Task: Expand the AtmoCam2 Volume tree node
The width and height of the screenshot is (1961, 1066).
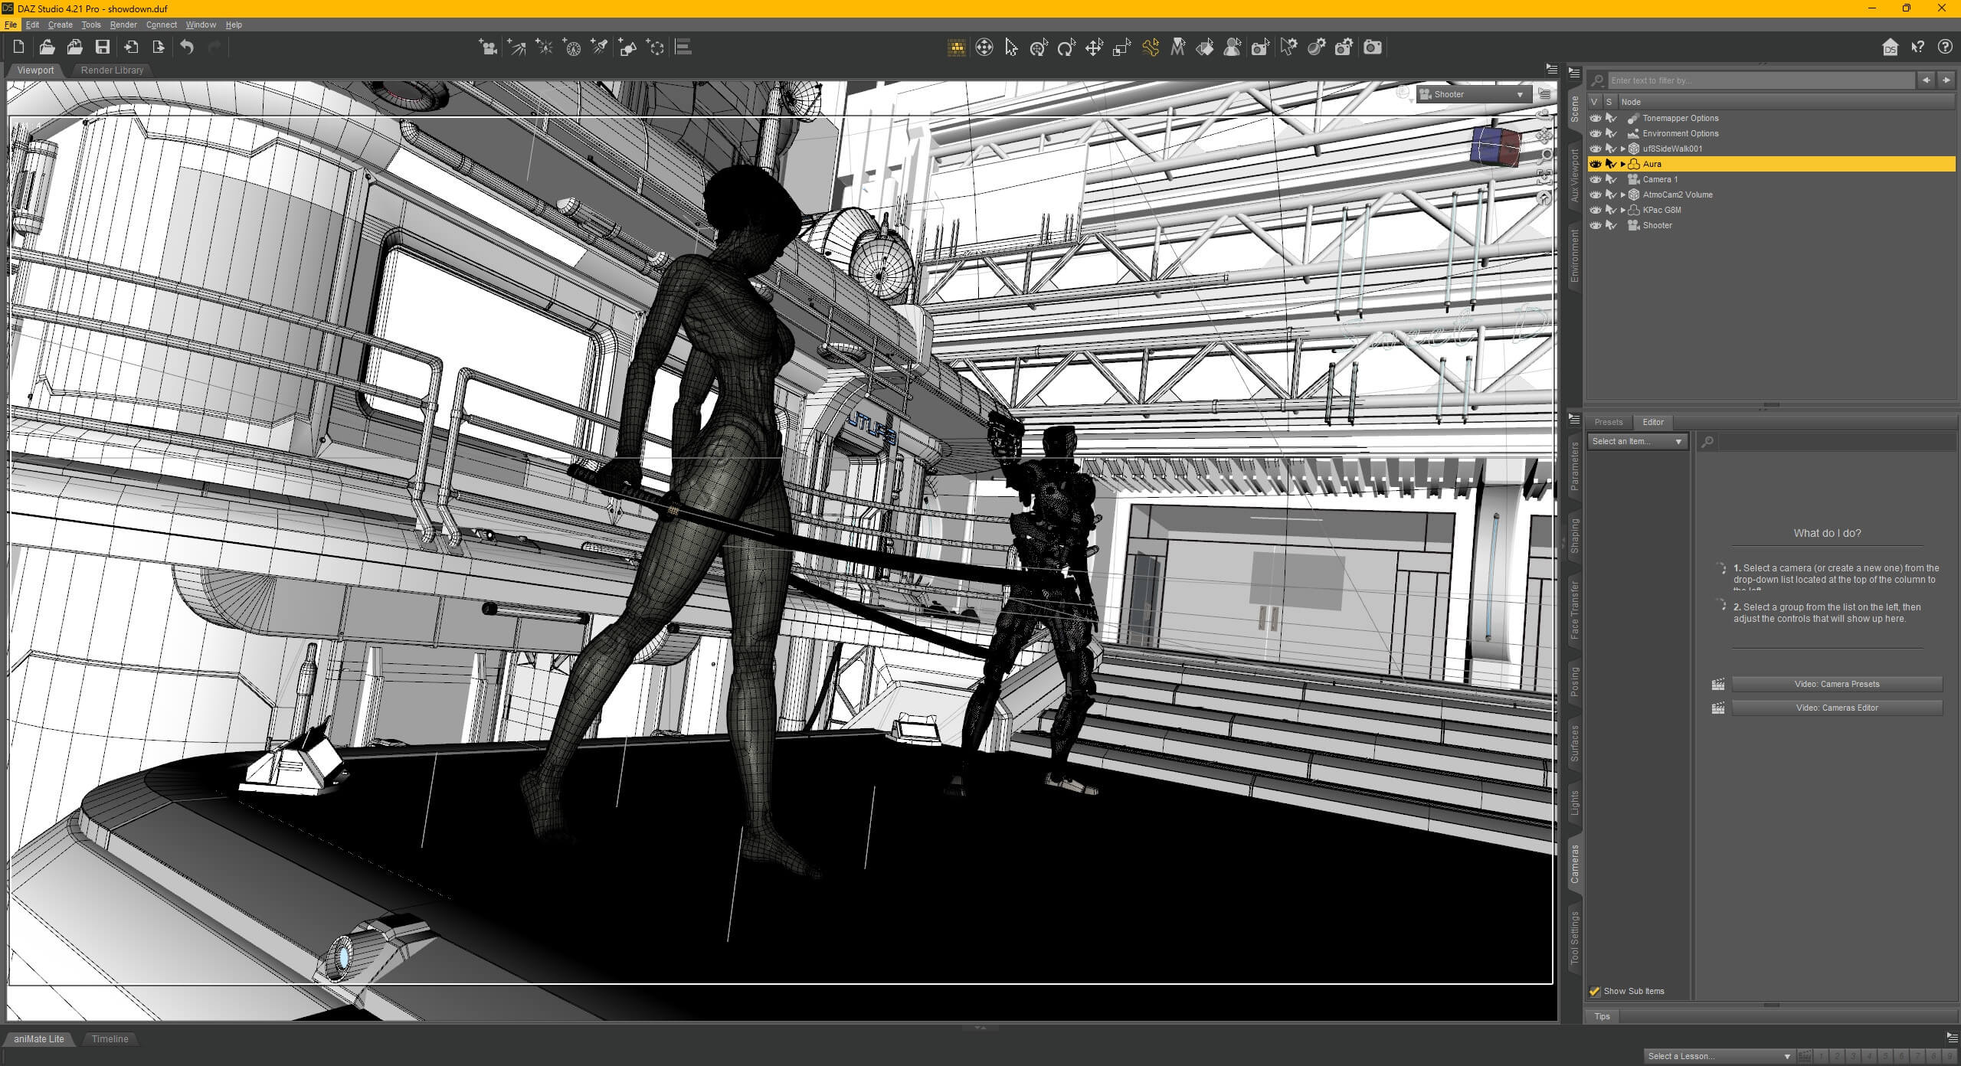Action: [1622, 195]
